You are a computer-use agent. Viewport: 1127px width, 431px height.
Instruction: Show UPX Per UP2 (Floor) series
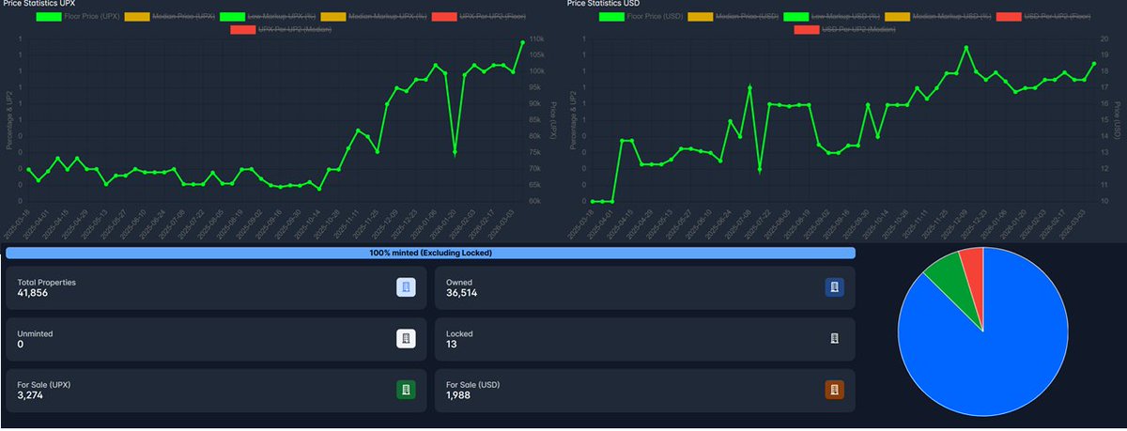point(479,16)
